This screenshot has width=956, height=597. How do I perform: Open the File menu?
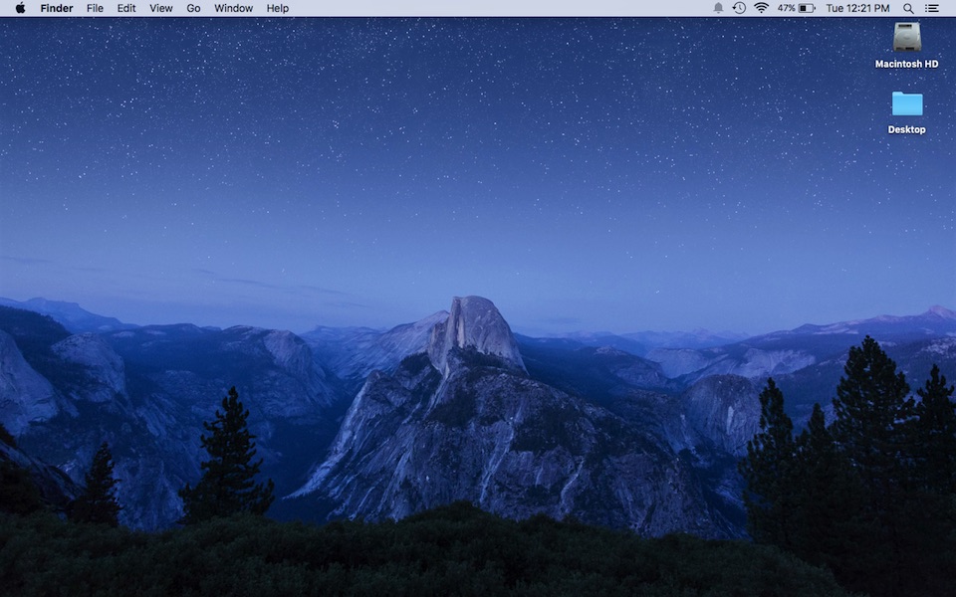click(95, 8)
